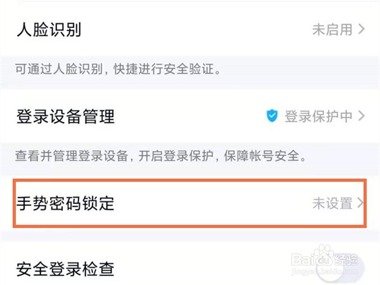Open 手势密码锁定 settings
380x285 pixels.
click(x=65, y=203)
